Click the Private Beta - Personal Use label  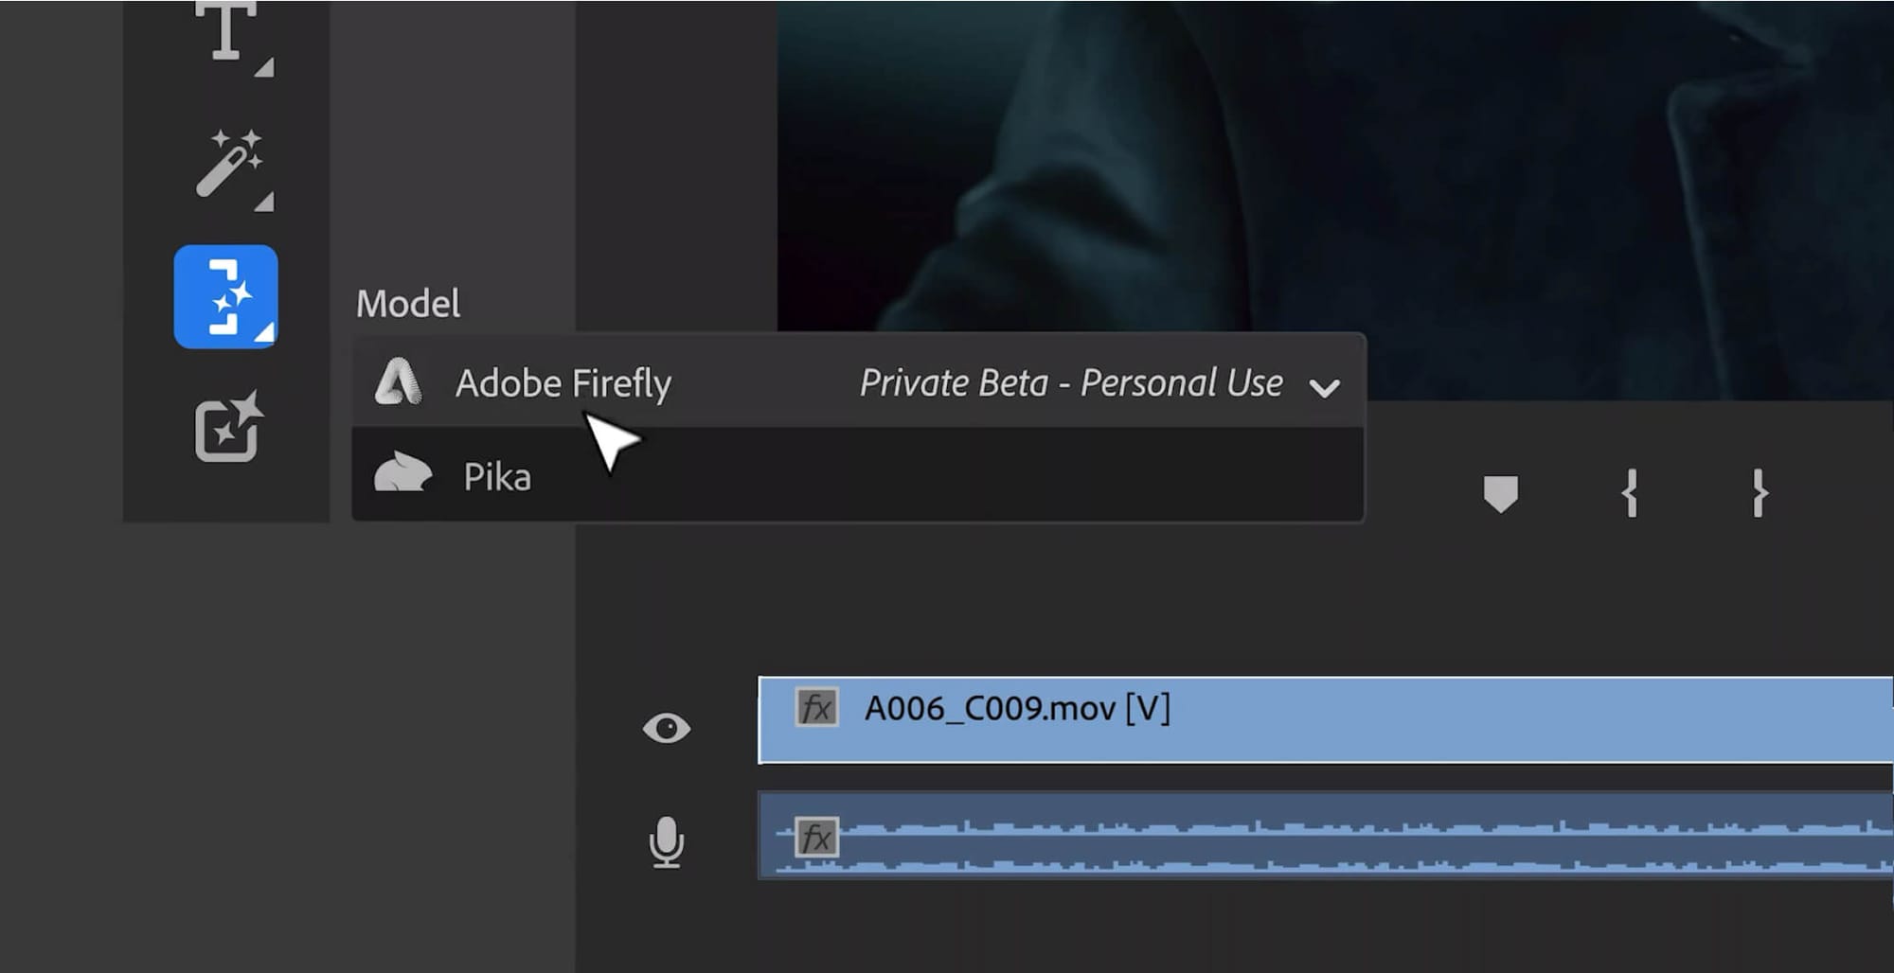[1068, 383]
